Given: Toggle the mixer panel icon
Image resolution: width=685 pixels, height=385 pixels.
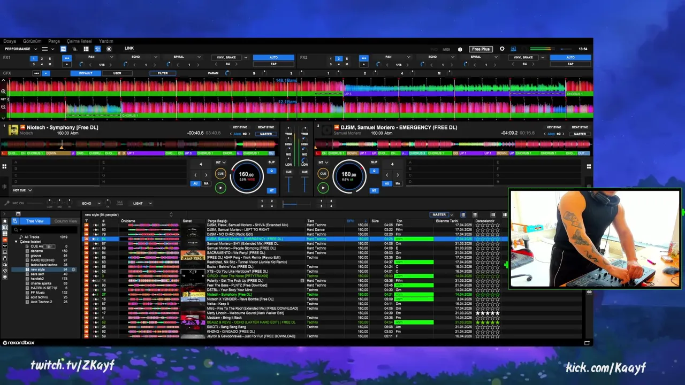Looking at the screenshot, I should click(97, 49).
